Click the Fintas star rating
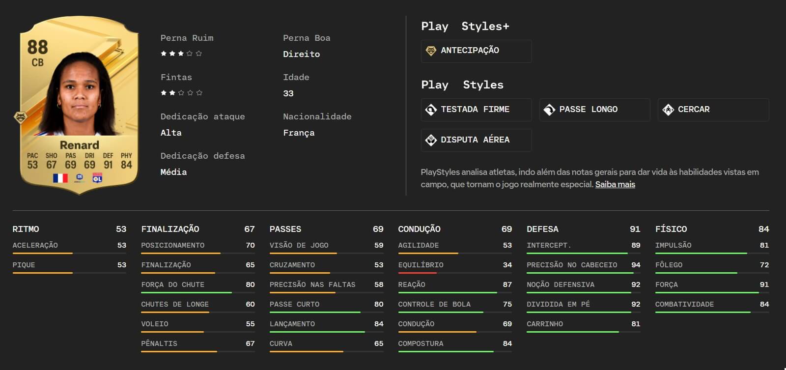The image size is (786, 370). point(181,93)
